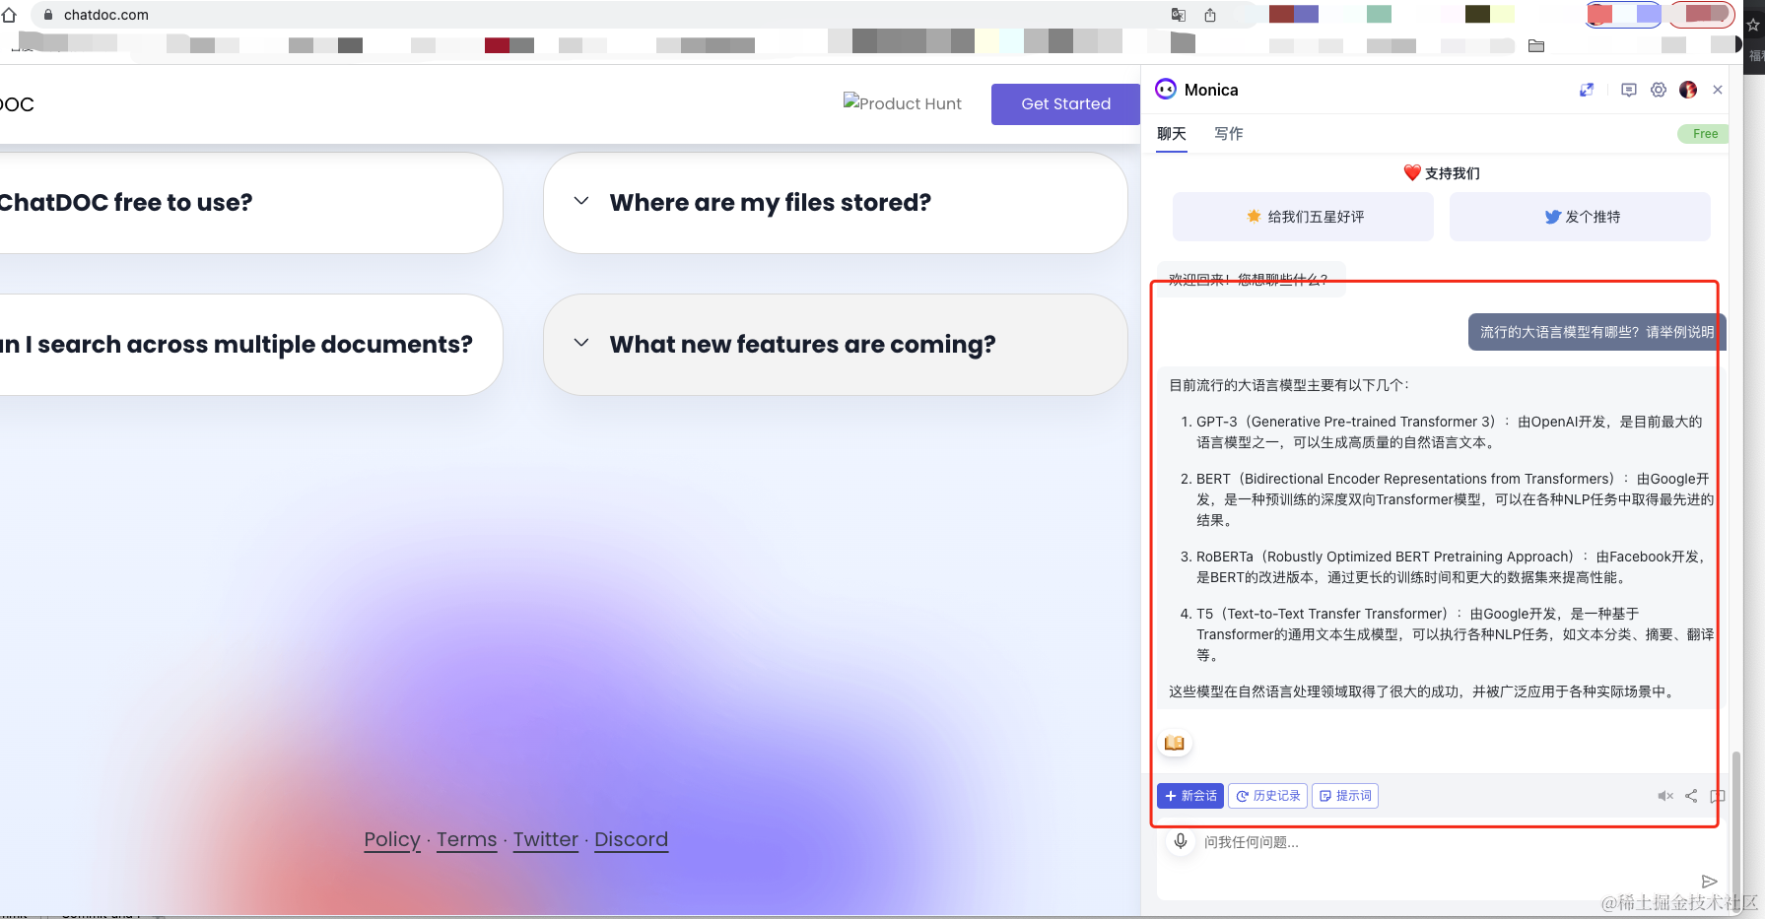Viewport: 1765px width, 919px height.
Task: Click the Product Hunt image link
Action: [x=903, y=102]
